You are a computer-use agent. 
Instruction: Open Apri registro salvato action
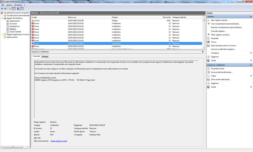tap(219, 20)
